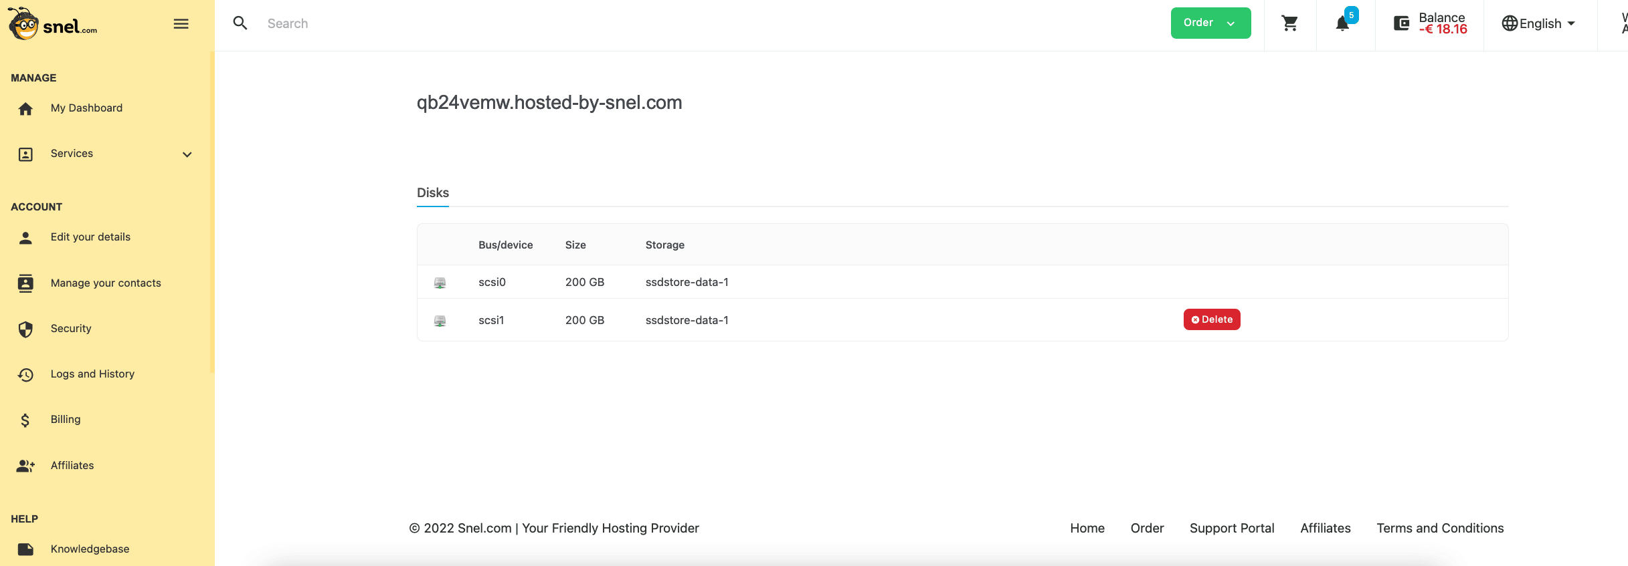1628x566 pixels.
Task: Click the Terms and Conditions link
Action: click(x=1440, y=528)
